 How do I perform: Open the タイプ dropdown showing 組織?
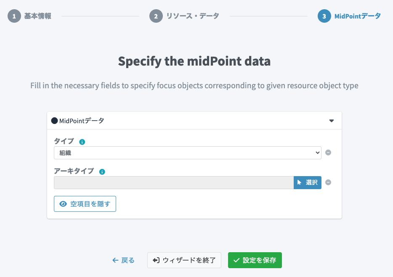click(x=187, y=153)
